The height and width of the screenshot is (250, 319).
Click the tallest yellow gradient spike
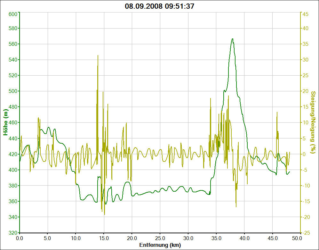pyautogui.click(x=98, y=56)
